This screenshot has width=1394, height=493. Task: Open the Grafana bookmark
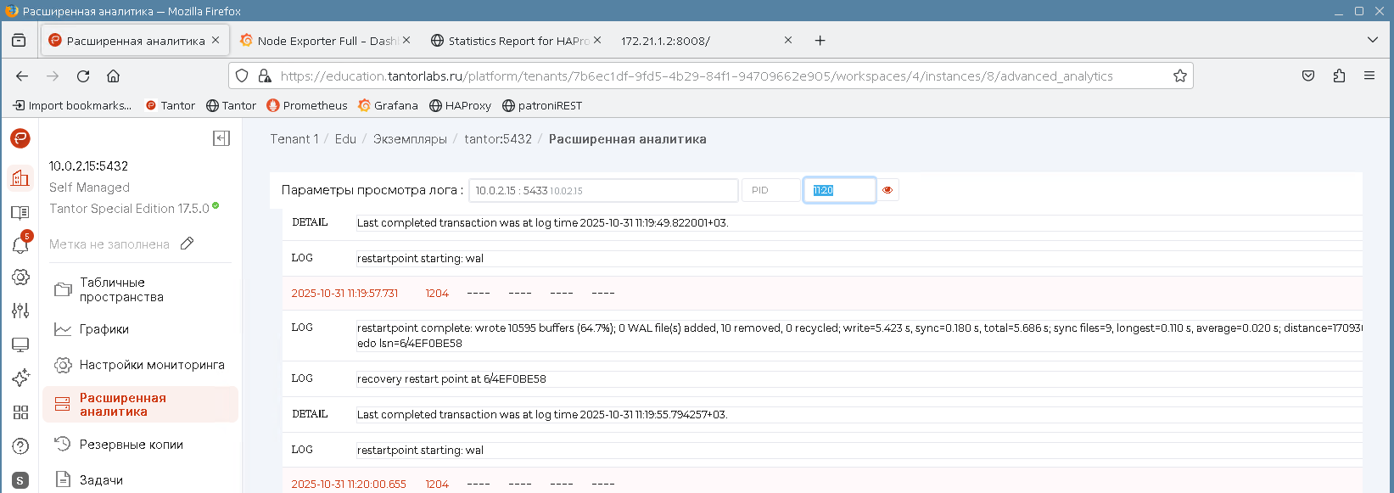pos(388,105)
